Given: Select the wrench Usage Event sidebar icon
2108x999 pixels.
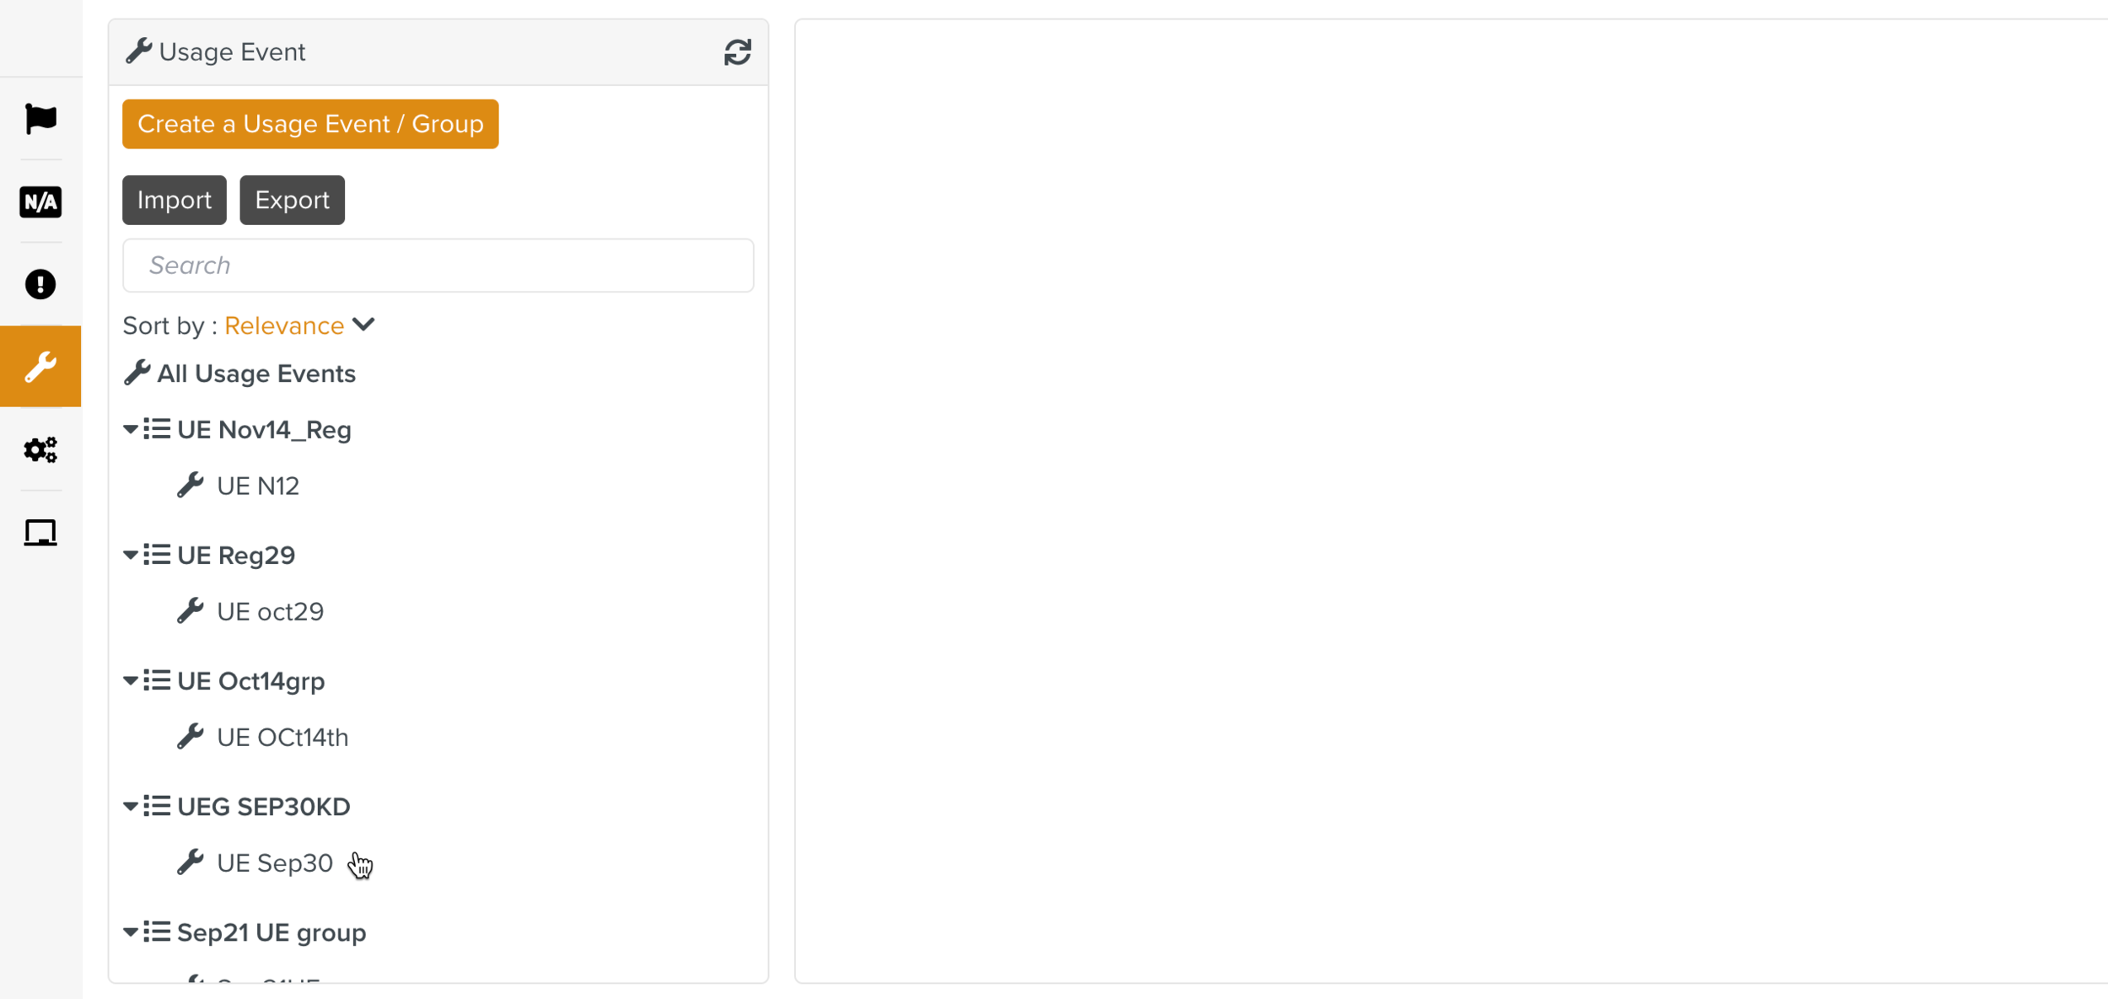Looking at the screenshot, I should click(x=40, y=367).
